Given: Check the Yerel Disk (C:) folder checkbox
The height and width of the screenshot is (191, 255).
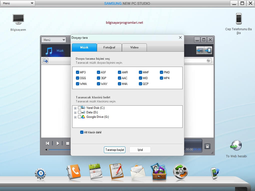Looking at the screenshot, I should 79,108.
